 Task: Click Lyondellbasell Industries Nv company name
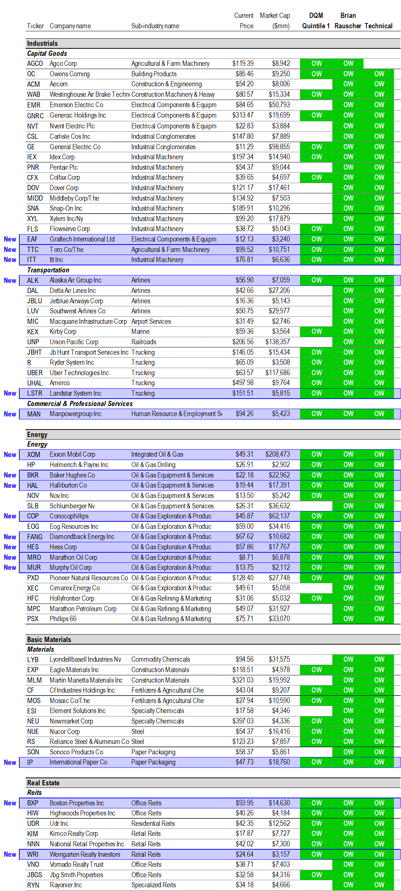point(85,660)
